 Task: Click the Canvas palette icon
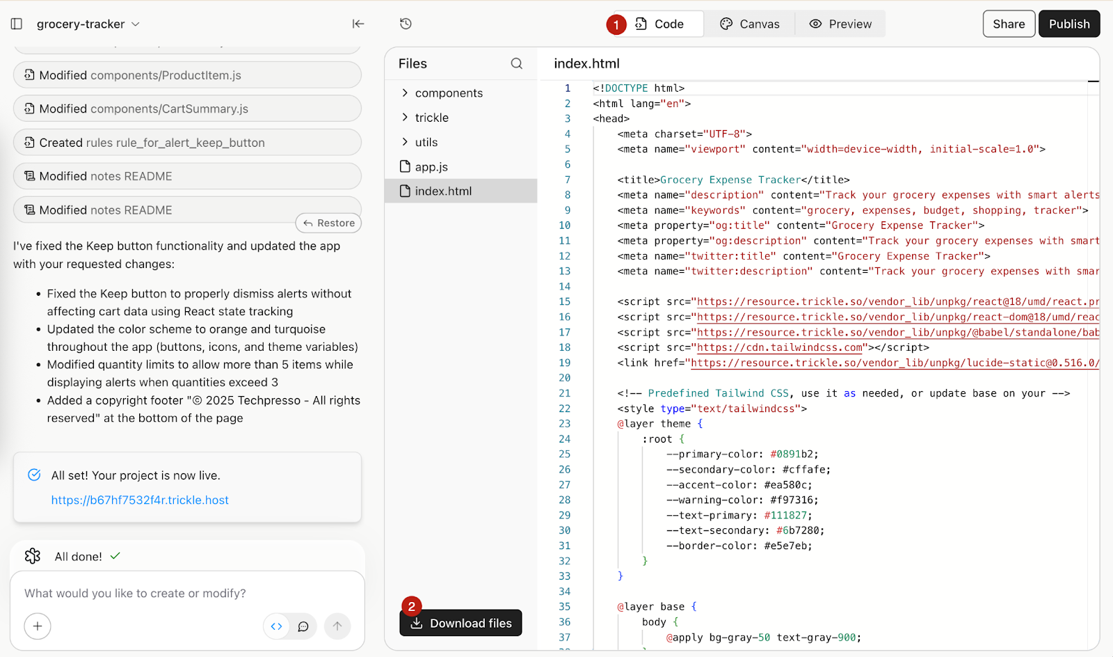[x=726, y=24]
